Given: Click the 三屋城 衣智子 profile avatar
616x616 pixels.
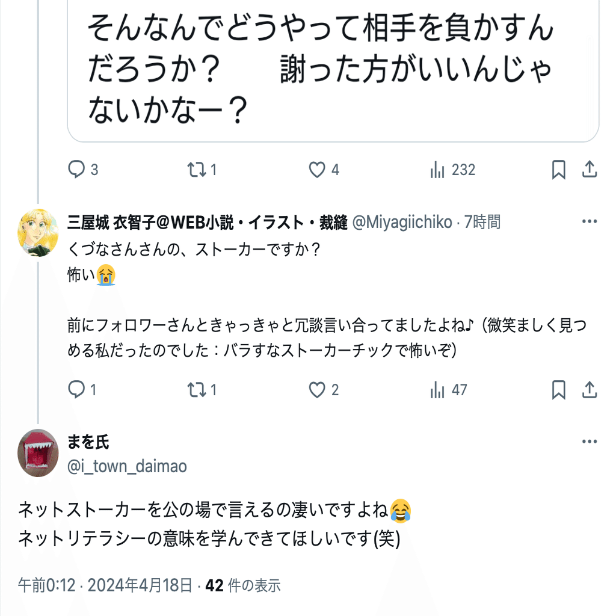Looking at the screenshot, I should pyautogui.click(x=38, y=233).
